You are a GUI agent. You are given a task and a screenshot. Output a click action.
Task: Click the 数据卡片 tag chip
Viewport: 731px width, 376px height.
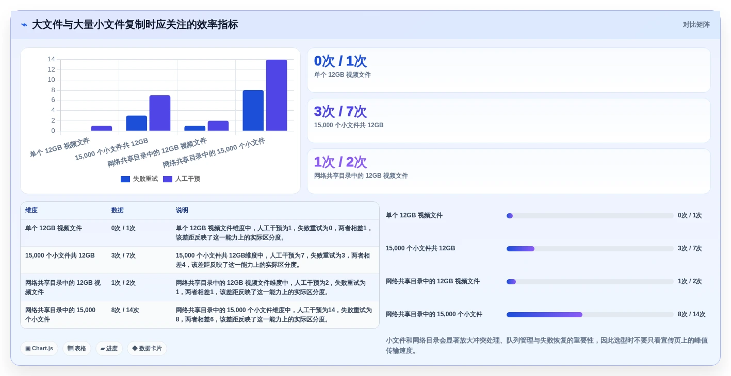147,349
